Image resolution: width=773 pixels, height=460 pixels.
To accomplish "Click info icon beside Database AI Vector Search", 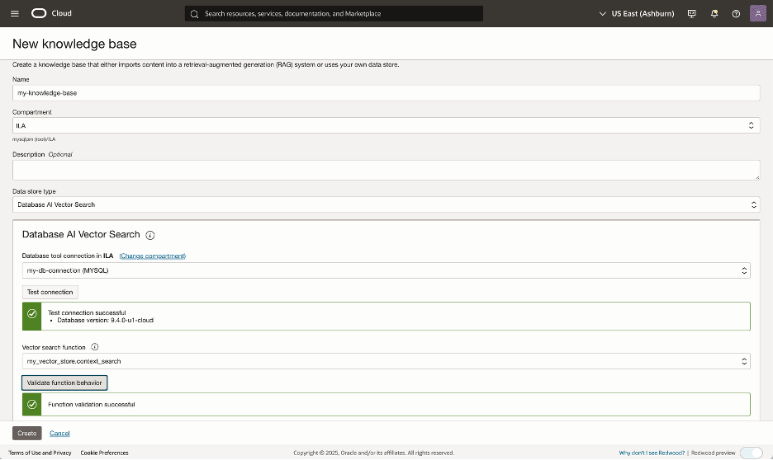I will coord(150,235).
